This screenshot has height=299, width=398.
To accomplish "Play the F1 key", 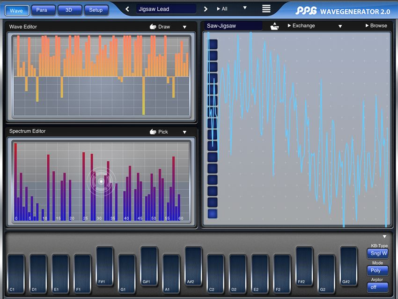I will [82, 274].
